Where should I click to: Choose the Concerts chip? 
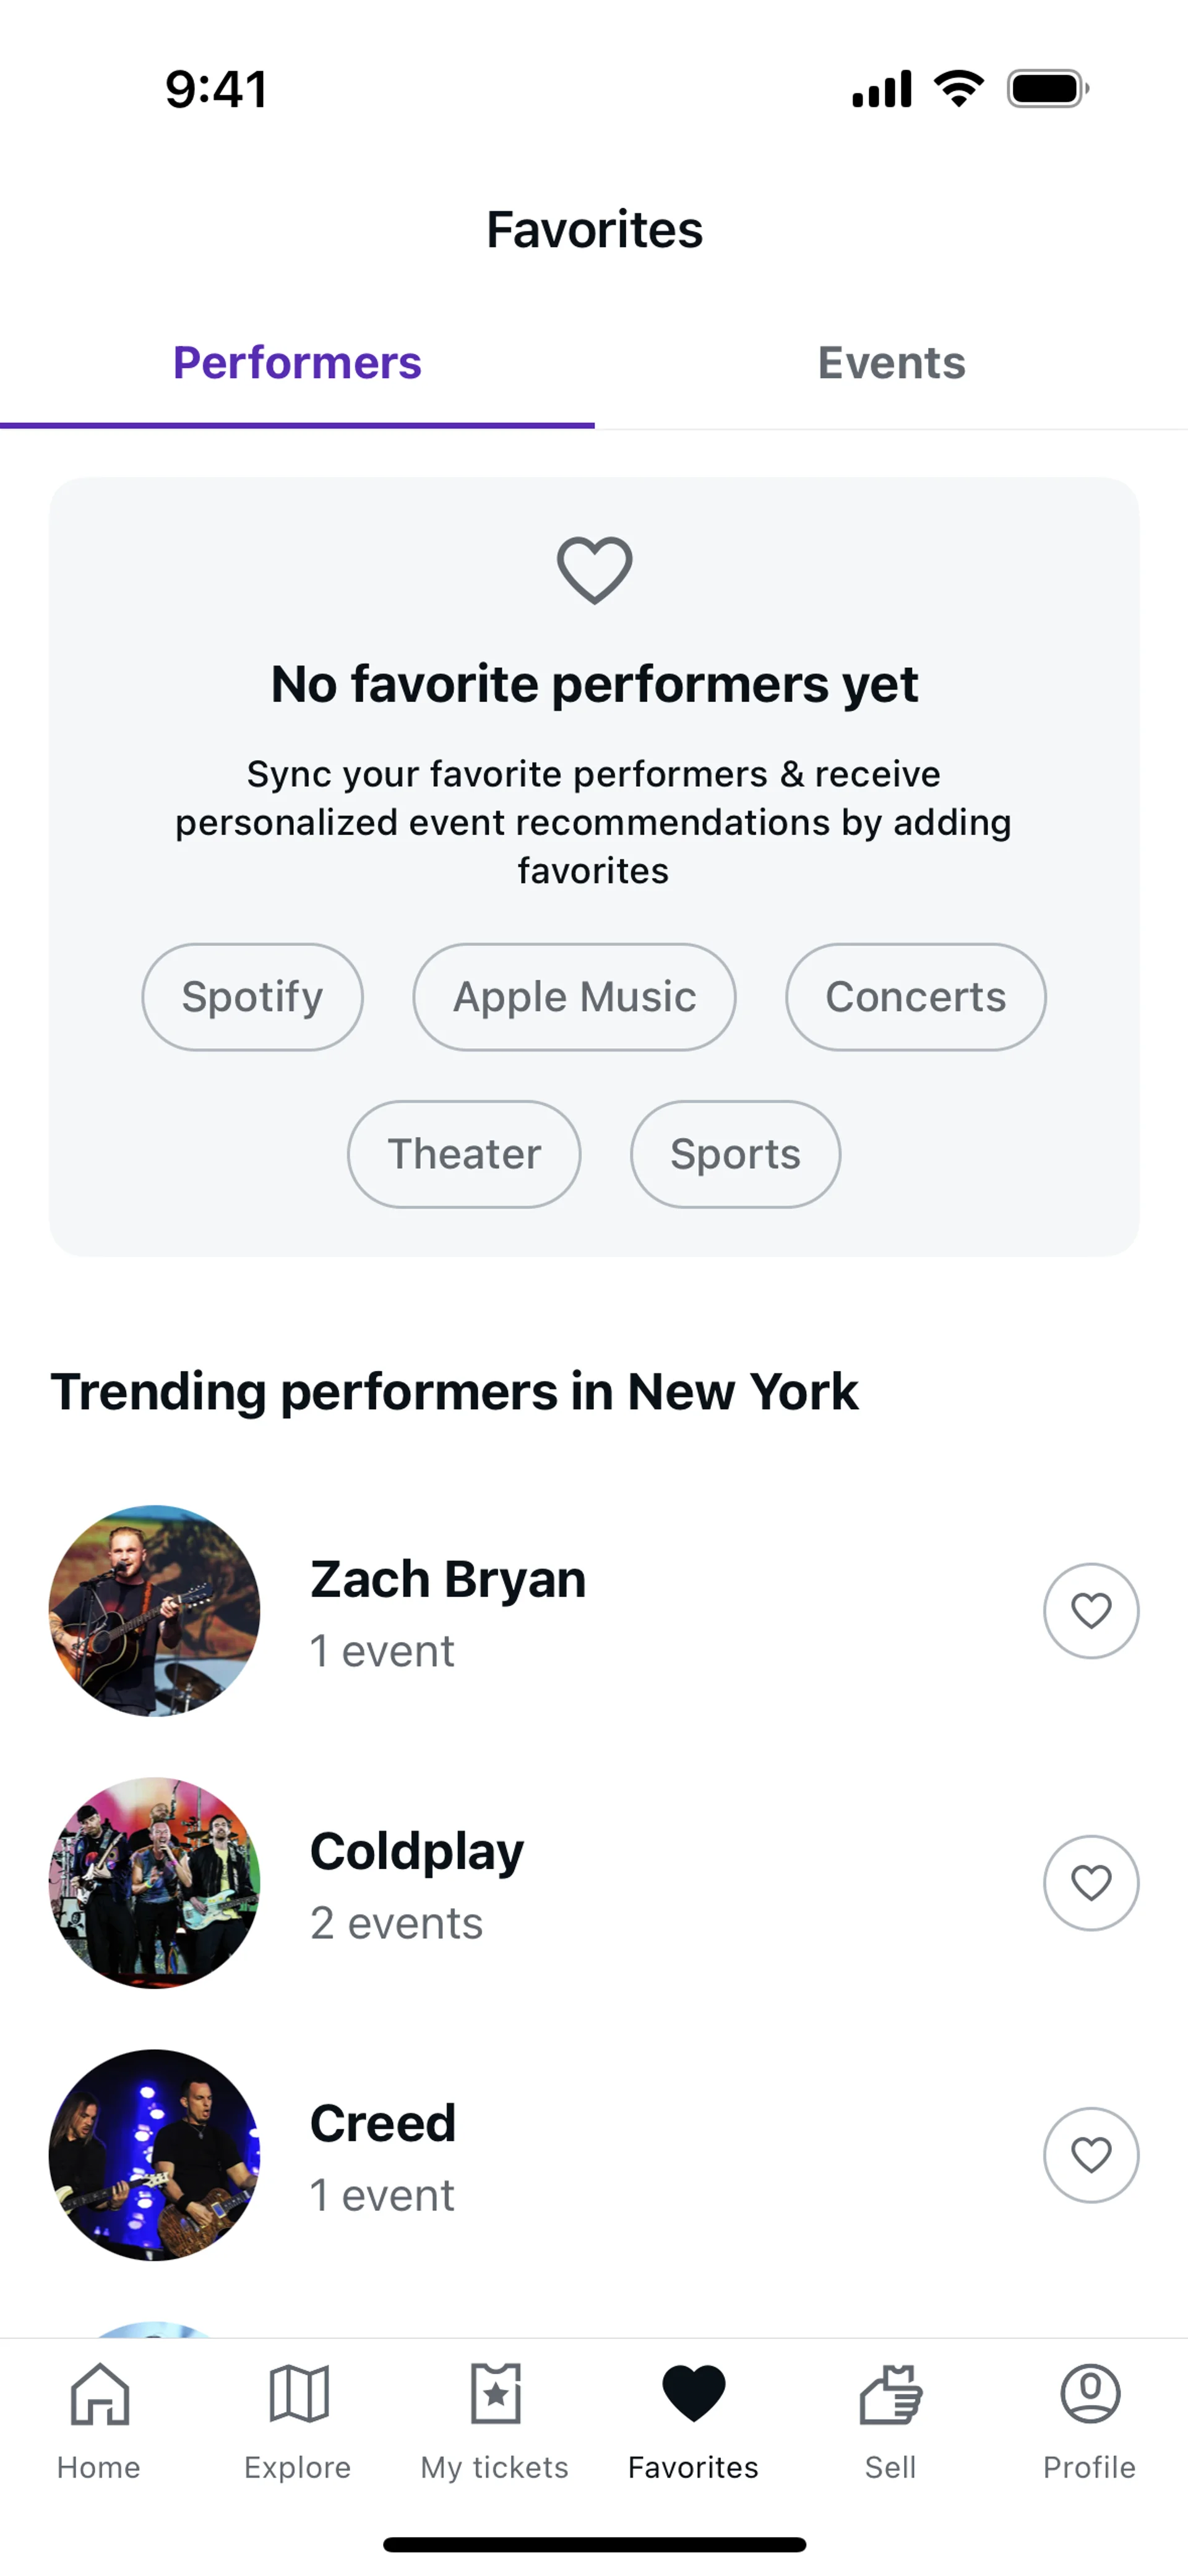pyautogui.click(x=915, y=997)
